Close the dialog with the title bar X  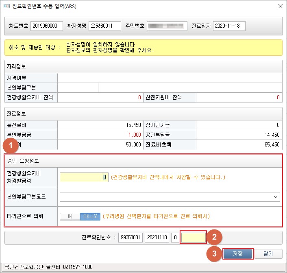point(280,7)
